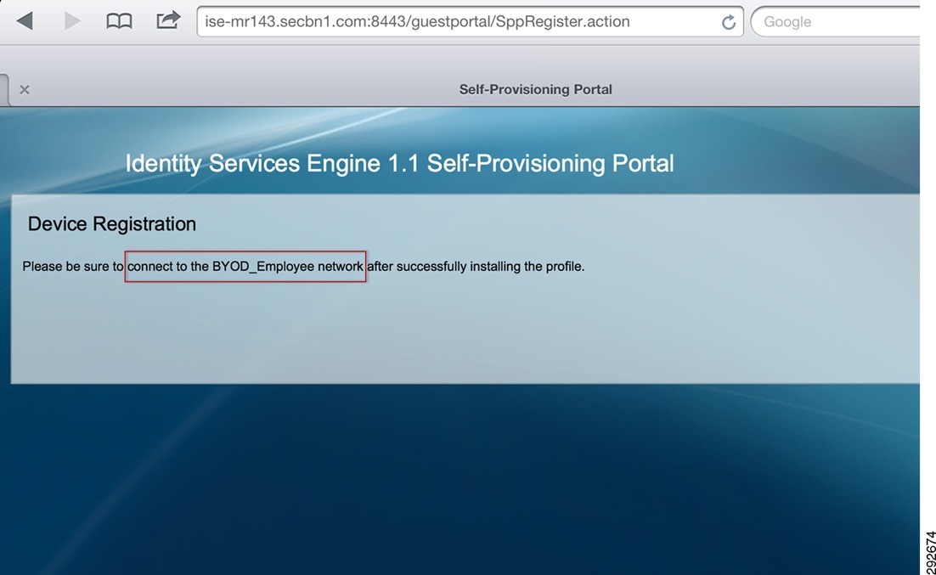The height and width of the screenshot is (575, 936).
Task: Click 'after successfully installing the profile' text
Action: [476, 267]
